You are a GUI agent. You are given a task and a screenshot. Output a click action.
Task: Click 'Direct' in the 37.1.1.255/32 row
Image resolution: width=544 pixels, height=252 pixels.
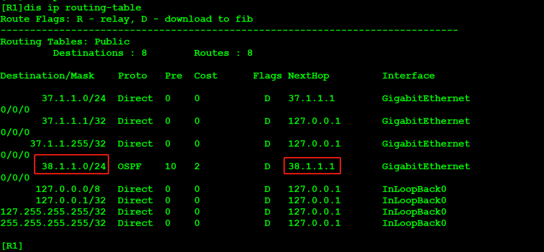tap(135, 144)
